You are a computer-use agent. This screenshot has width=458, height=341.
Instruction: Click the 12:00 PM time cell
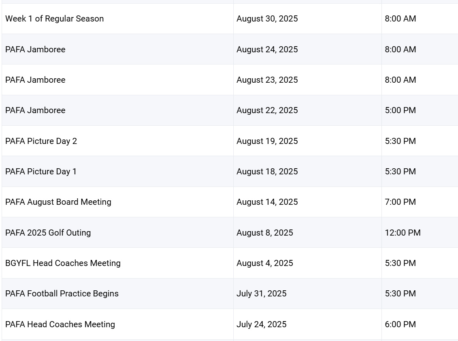(403, 233)
